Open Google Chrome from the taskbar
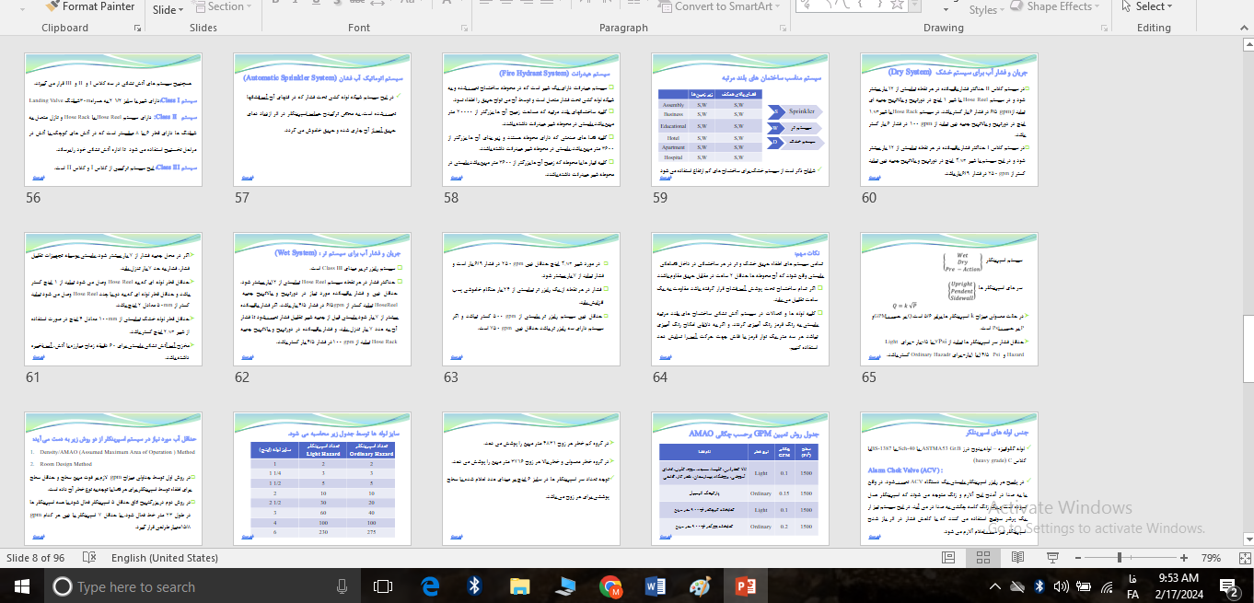 610,586
